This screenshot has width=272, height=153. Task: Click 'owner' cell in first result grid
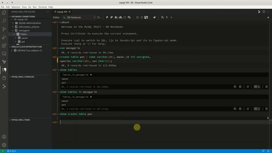tap(77, 79)
